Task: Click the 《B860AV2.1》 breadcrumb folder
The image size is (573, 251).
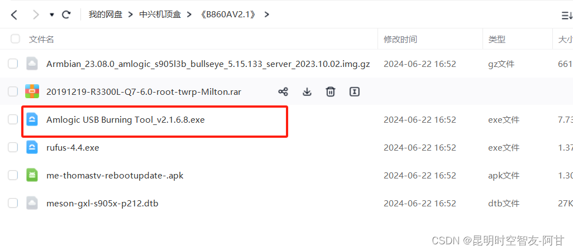Action: pos(228,15)
